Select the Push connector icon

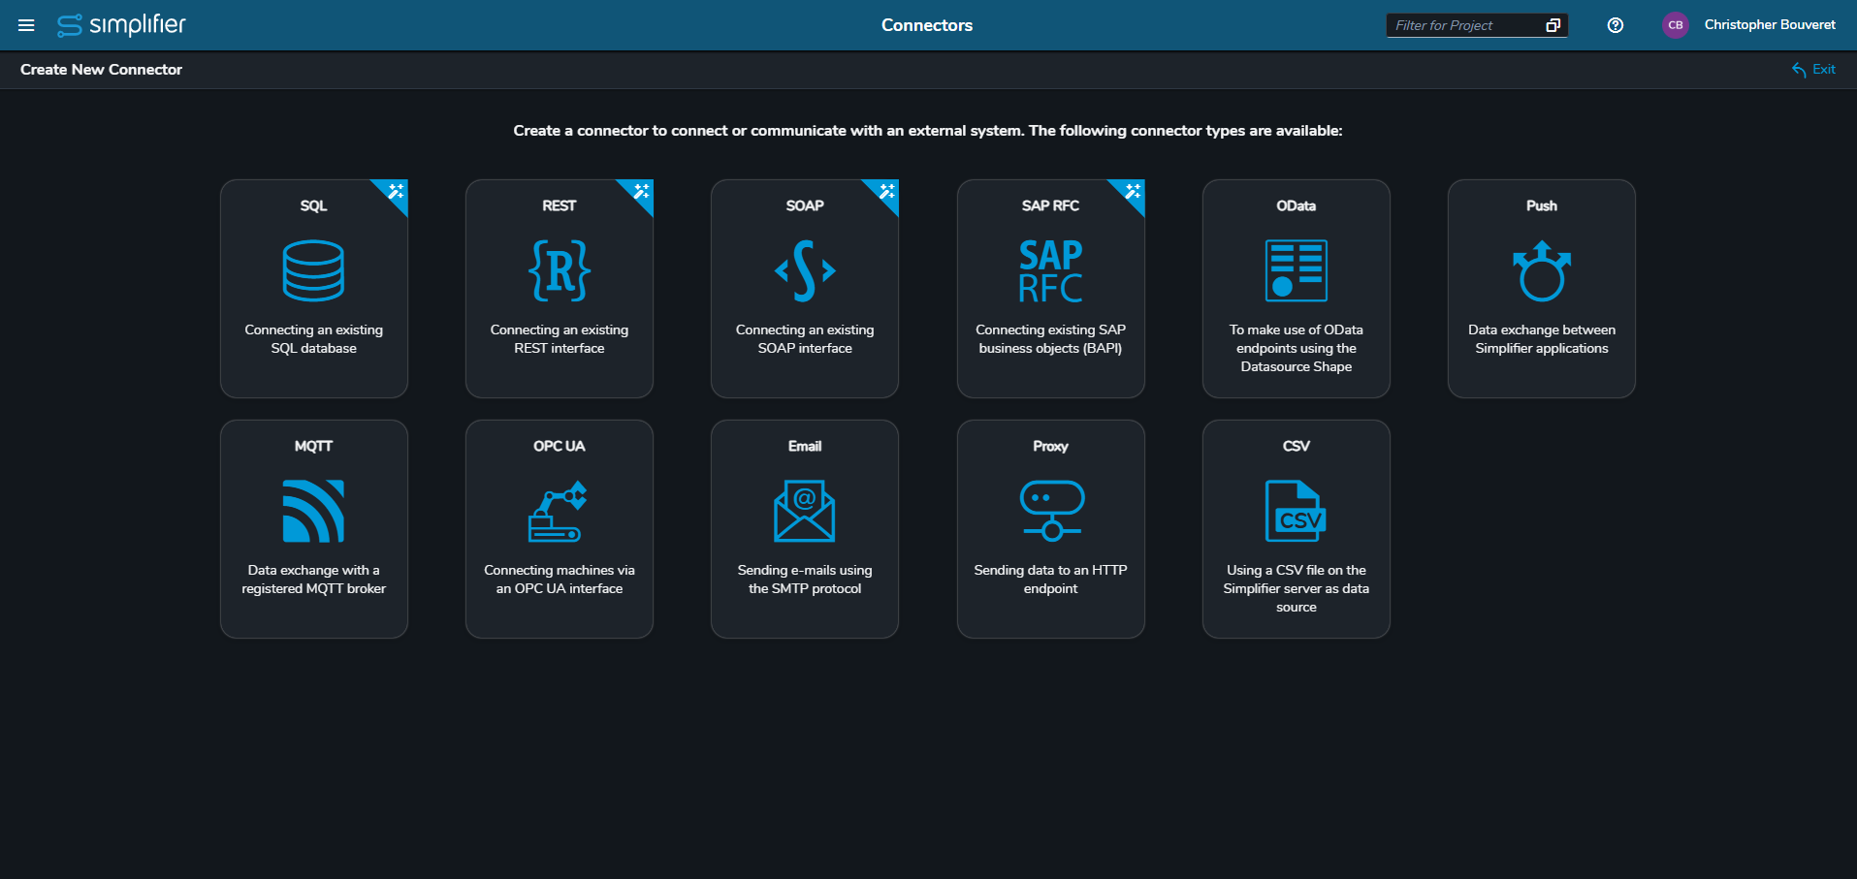click(x=1541, y=271)
